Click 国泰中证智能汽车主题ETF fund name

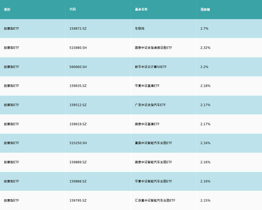[x=153, y=162]
